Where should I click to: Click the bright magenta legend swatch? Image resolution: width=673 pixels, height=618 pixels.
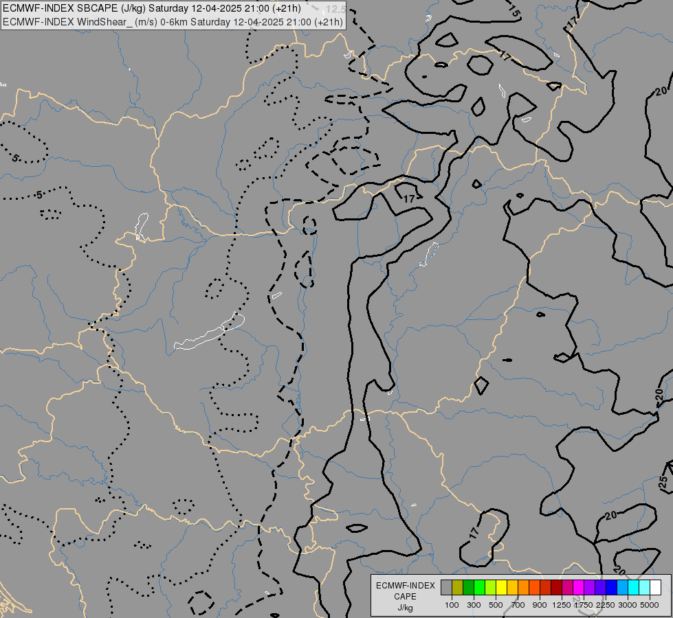[579, 588]
